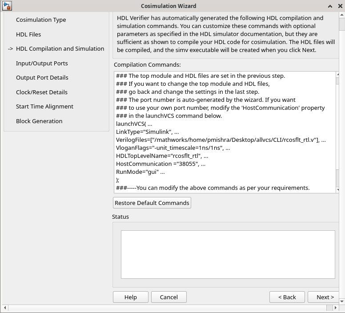Image resolution: width=345 pixels, height=313 pixels.
Task: Click the HostCommunication line in commands
Action: click(x=160, y=164)
